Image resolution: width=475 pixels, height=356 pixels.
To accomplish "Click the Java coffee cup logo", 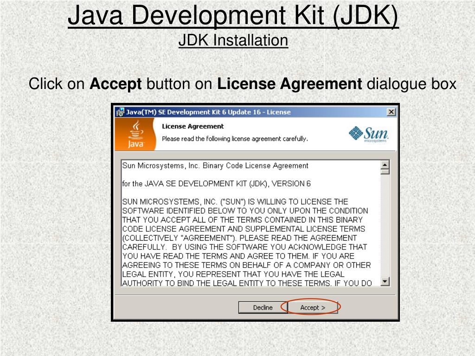I will pos(135,134).
